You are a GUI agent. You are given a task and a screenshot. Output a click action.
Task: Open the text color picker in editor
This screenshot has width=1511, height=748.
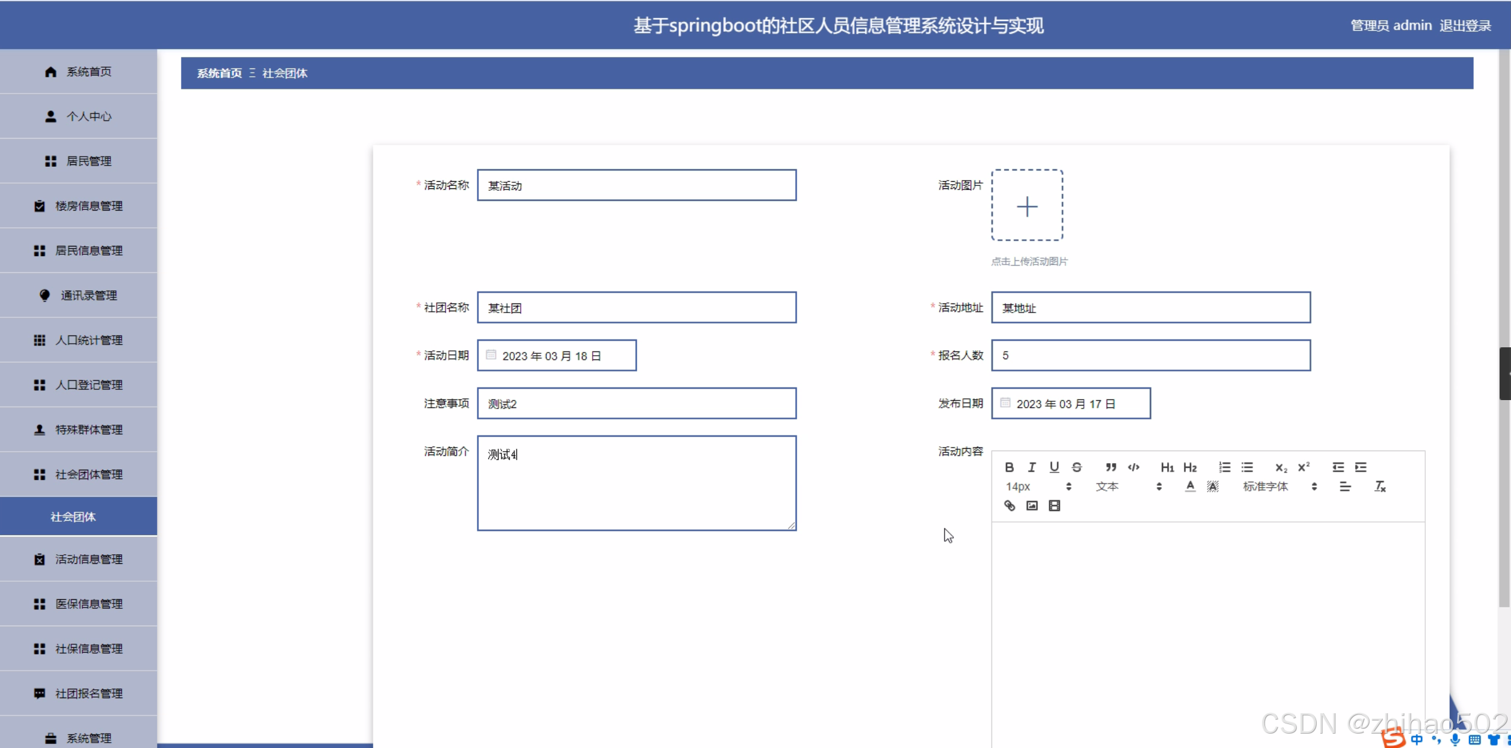coord(1189,486)
